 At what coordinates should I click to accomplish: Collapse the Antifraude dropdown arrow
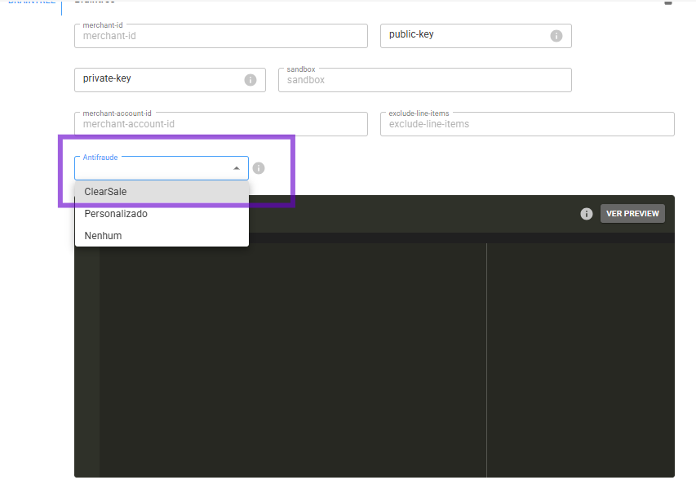[x=237, y=168]
